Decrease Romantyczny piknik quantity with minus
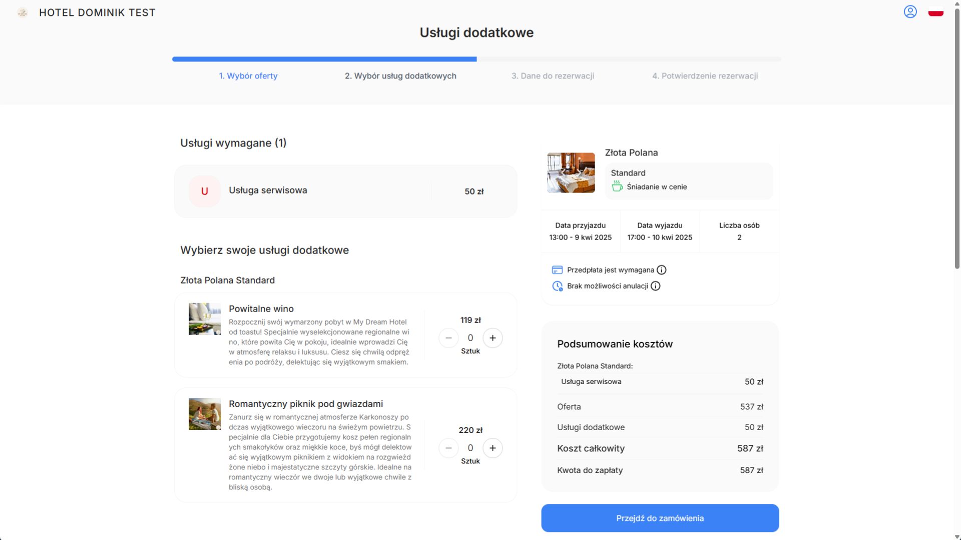 (448, 448)
